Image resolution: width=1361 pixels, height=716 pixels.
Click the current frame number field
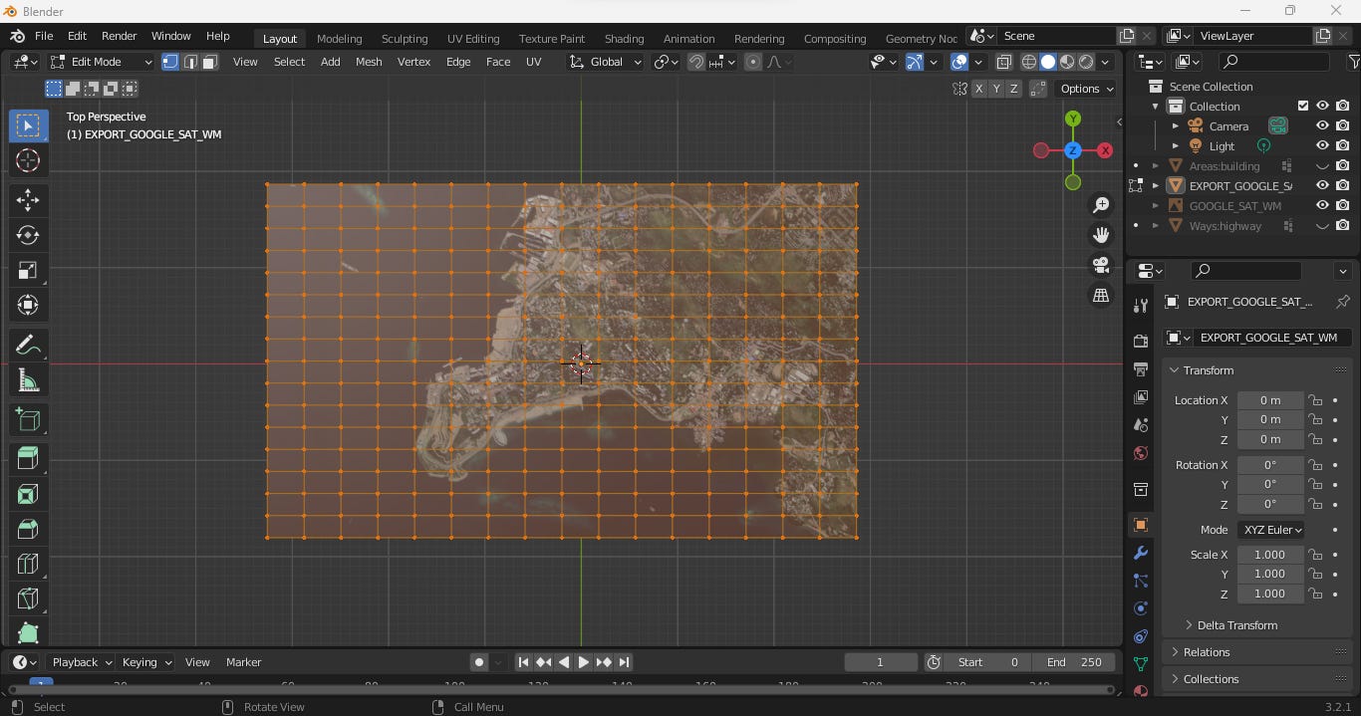[880, 661]
